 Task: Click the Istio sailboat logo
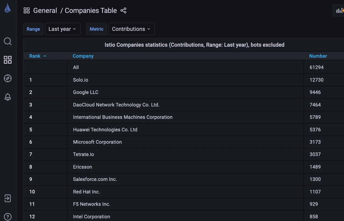click(x=8, y=8)
